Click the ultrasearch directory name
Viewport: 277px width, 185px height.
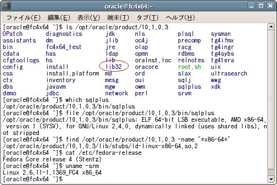pyautogui.click(x=229, y=74)
